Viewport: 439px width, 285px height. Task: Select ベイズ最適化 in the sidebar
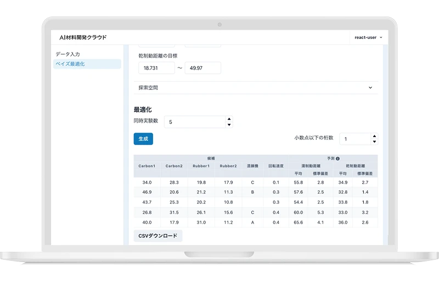(x=70, y=64)
